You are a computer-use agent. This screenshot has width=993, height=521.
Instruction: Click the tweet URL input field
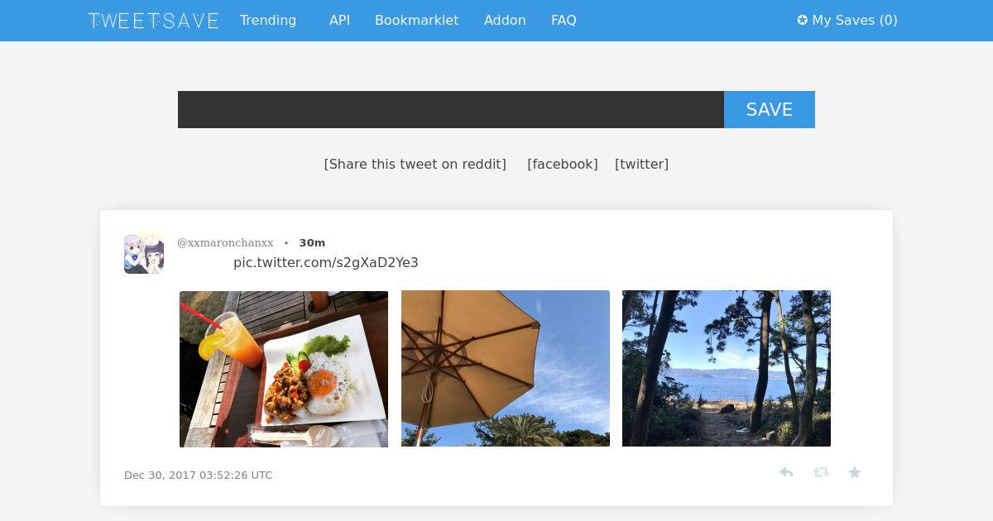(451, 109)
